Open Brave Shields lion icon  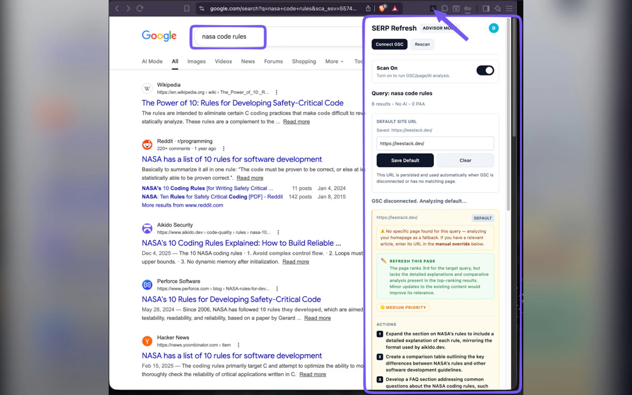point(382,8)
